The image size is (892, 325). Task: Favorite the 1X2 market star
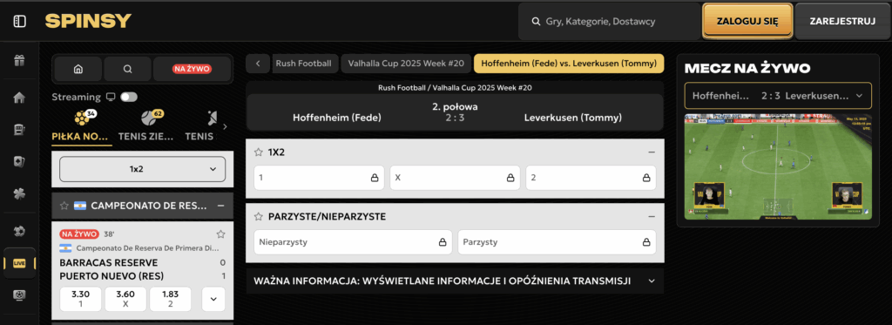pos(258,152)
